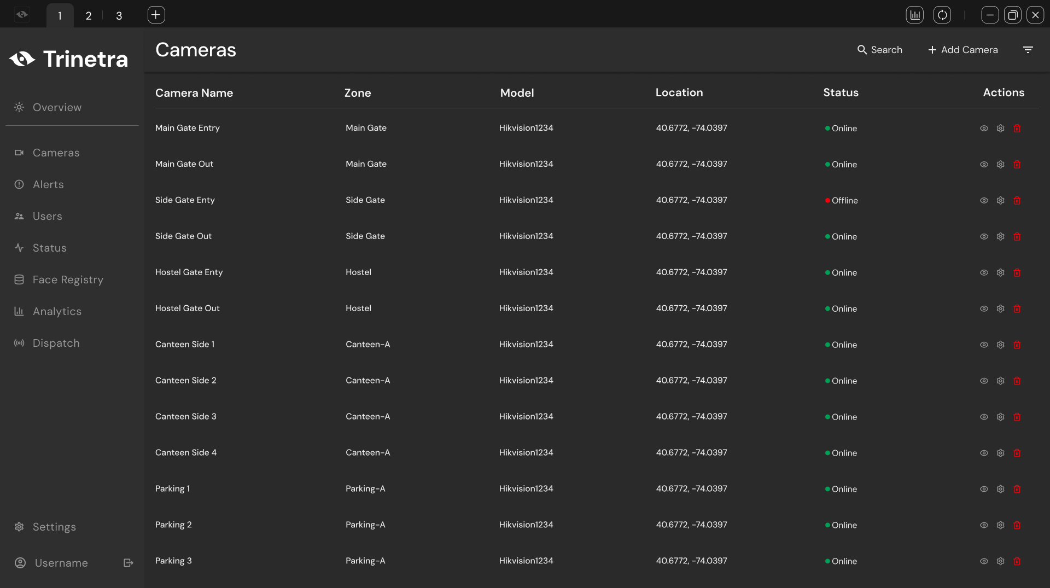Open settings gear for Side Gate Out
The image size is (1050, 588).
click(1000, 237)
